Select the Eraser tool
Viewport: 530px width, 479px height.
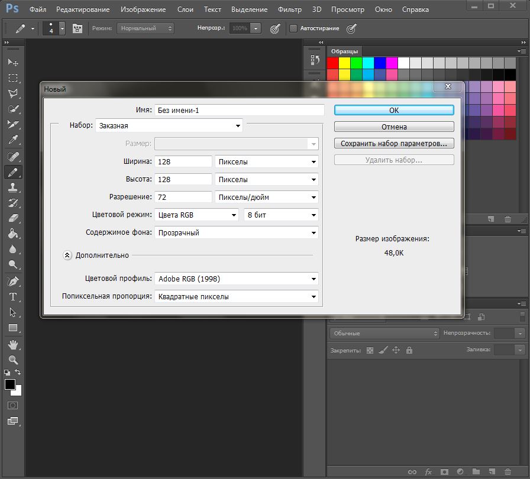13,218
